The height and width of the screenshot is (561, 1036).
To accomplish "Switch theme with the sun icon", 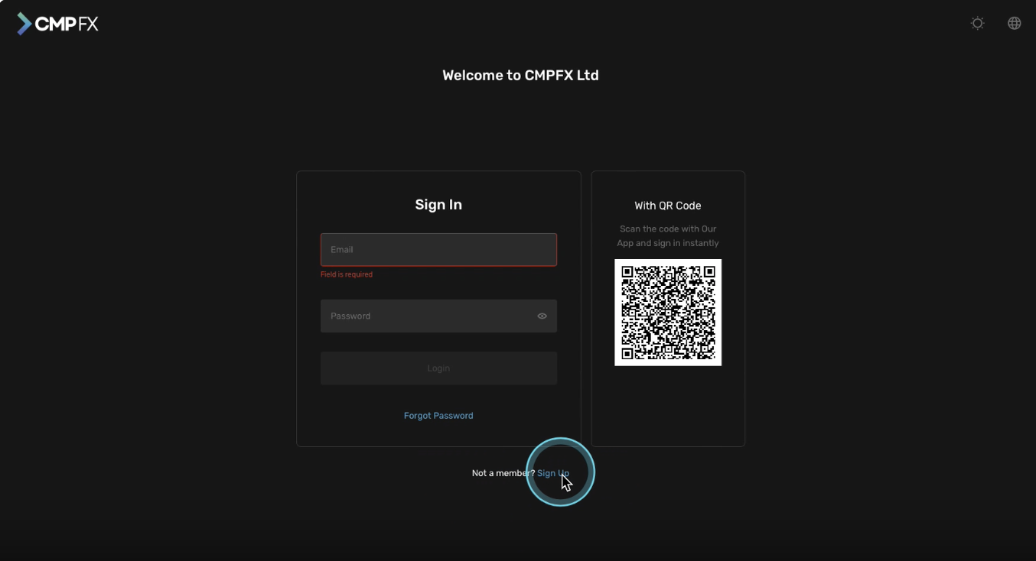I will [977, 24].
